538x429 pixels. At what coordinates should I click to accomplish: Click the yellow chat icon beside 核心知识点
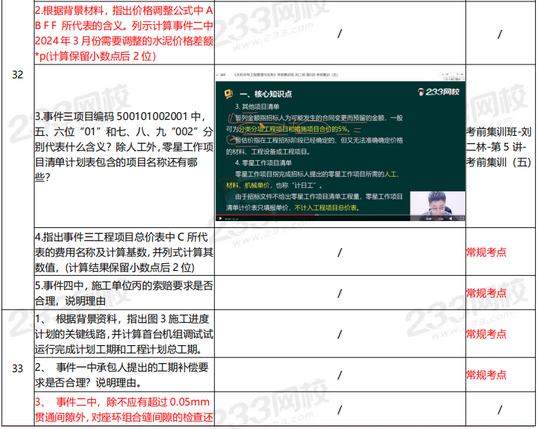click(227, 94)
